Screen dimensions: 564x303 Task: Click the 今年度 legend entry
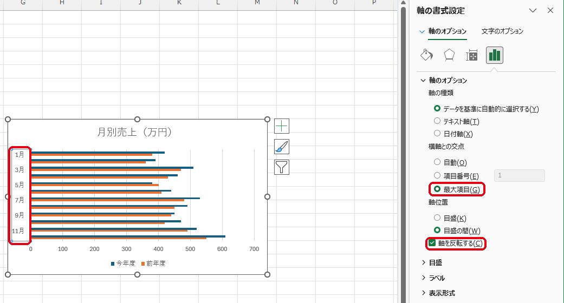123,264
